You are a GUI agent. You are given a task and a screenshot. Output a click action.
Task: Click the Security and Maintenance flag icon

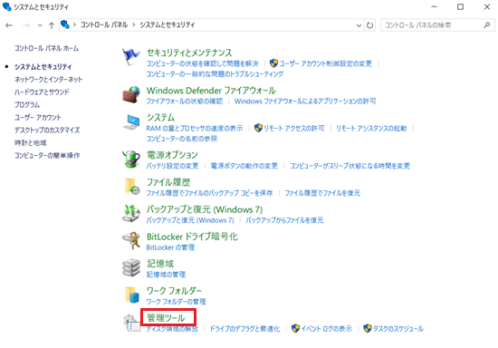click(x=131, y=56)
